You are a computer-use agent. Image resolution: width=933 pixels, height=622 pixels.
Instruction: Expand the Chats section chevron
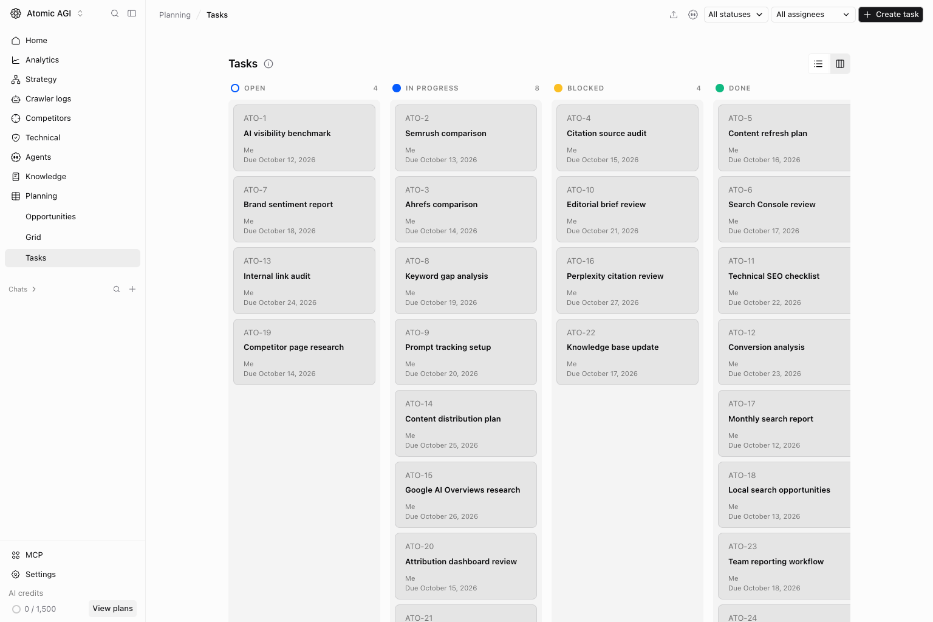pos(34,289)
